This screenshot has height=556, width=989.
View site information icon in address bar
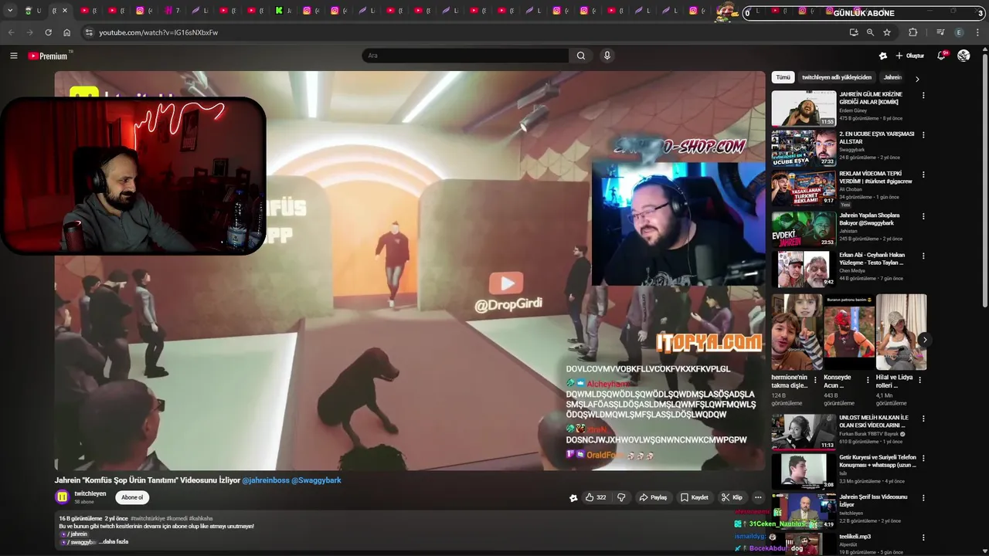click(x=89, y=32)
